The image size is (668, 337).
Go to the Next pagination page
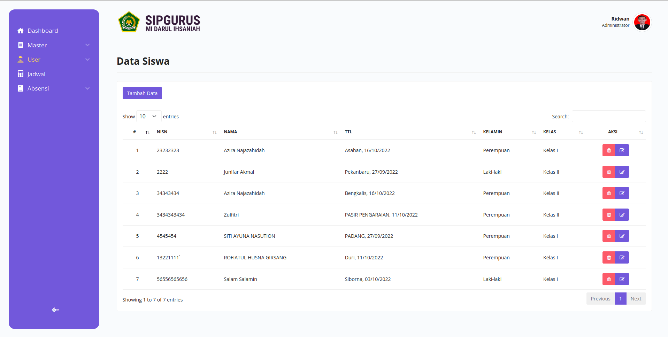pos(636,299)
